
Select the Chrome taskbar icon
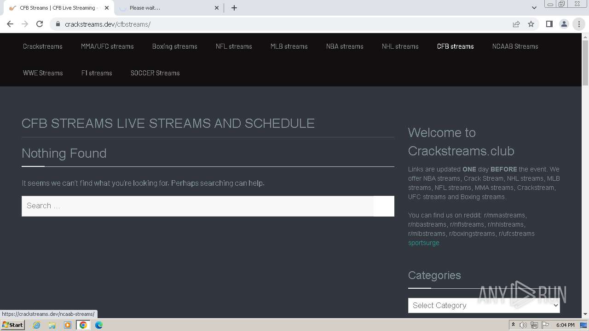pyautogui.click(x=83, y=325)
